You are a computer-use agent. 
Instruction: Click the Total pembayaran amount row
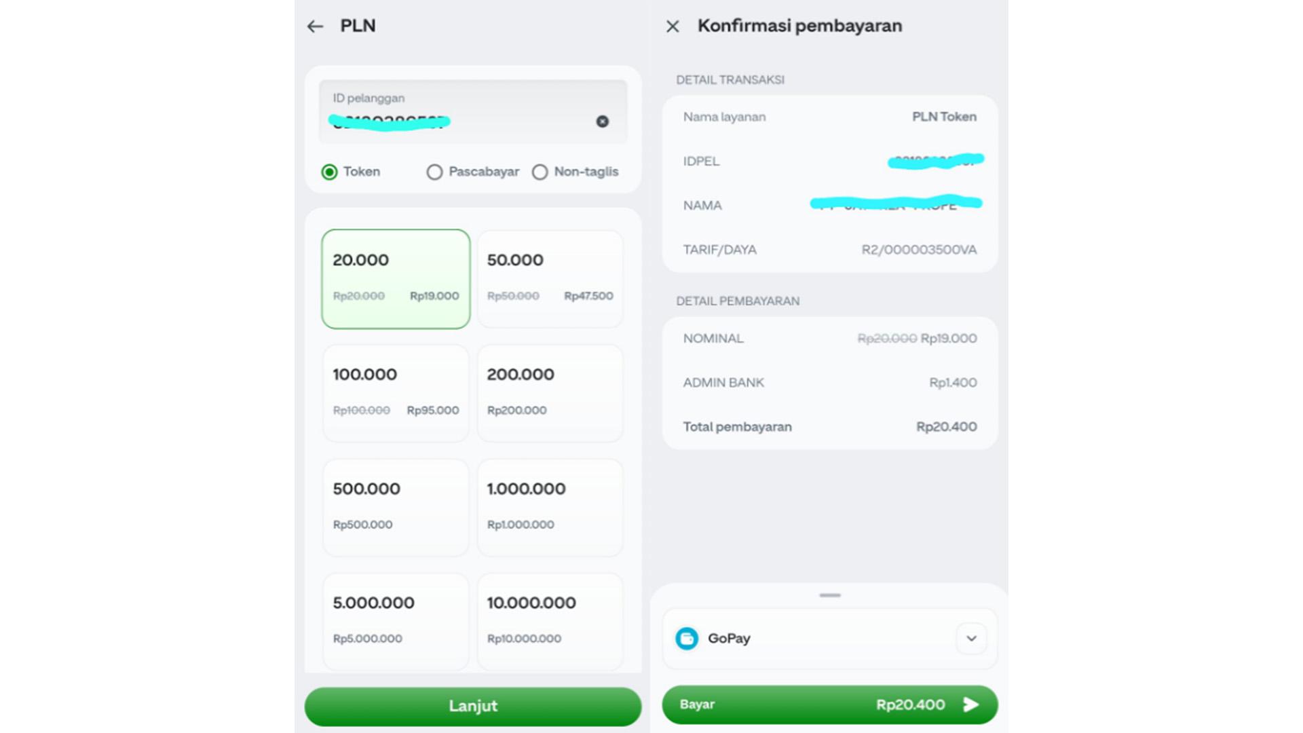(x=829, y=426)
